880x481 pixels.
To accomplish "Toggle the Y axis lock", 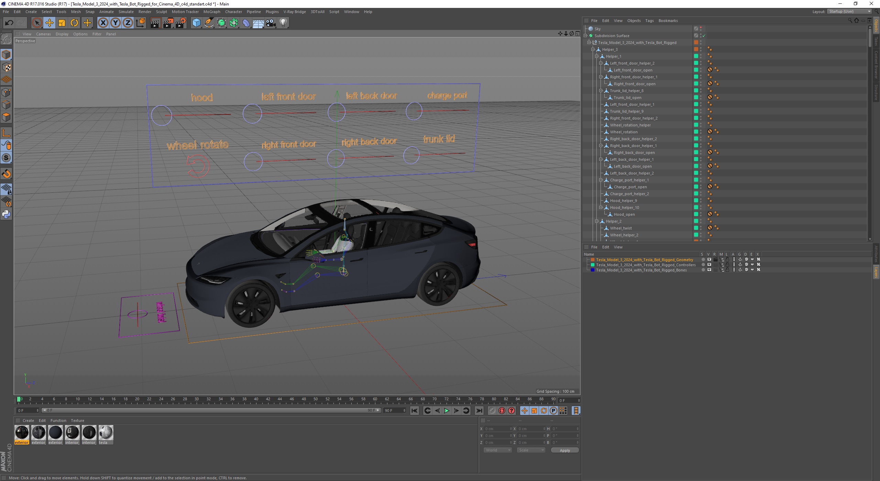I will tap(115, 23).
